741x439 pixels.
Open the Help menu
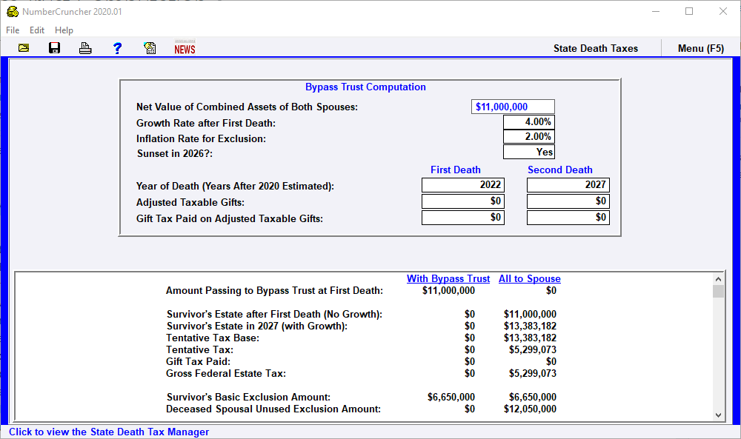pos(64,30)
